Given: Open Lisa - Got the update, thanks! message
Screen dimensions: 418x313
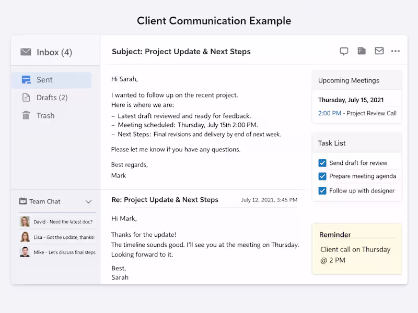Looking at the screenshot, I should click(x=64, y=237).
